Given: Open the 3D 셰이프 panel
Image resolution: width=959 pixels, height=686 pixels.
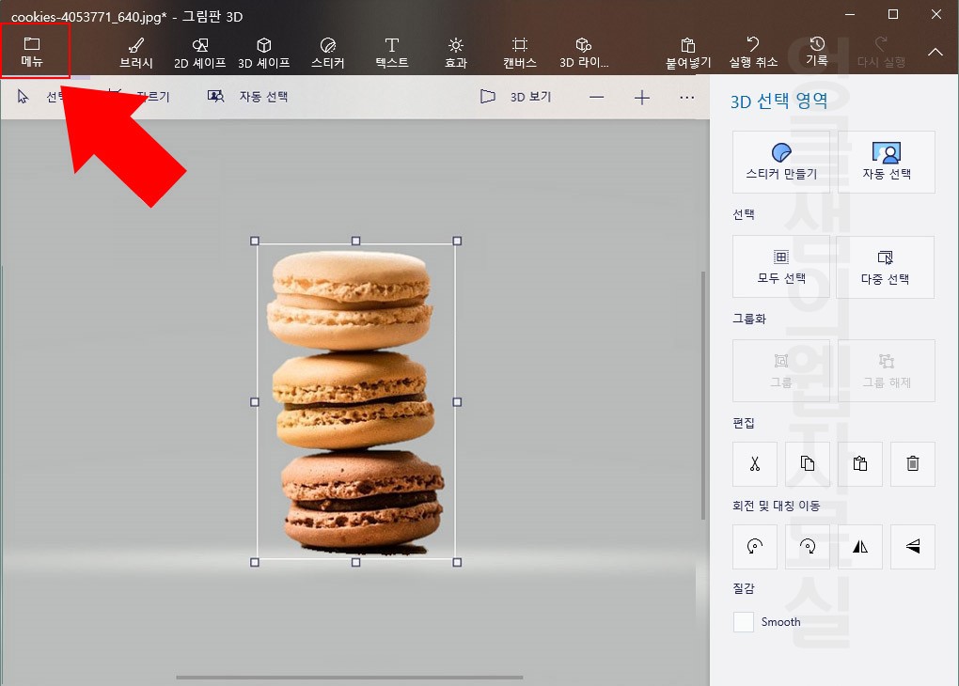Looking at the screenshot, I should click(x=264, y=51).
